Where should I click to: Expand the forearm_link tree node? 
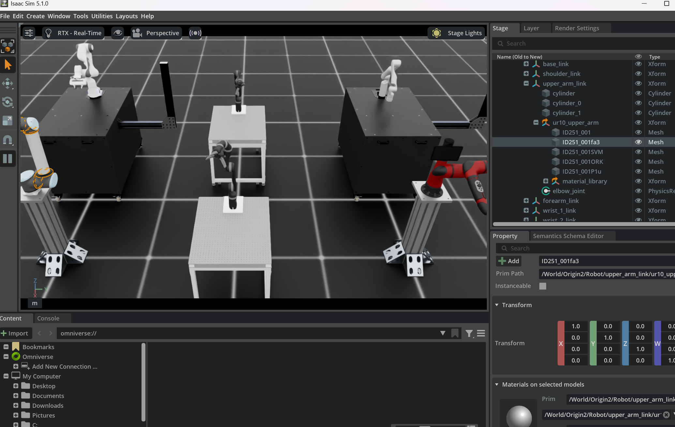click(x=526, y=201)
